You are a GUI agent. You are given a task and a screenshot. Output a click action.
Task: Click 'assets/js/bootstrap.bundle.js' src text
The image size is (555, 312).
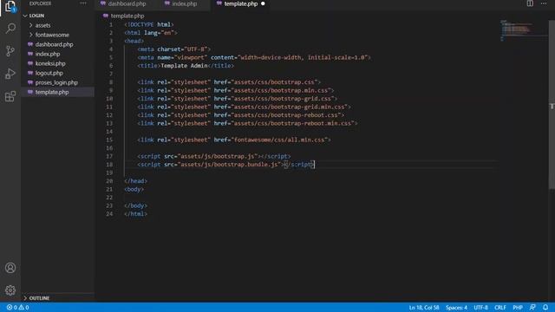click(x=229, y=165)
